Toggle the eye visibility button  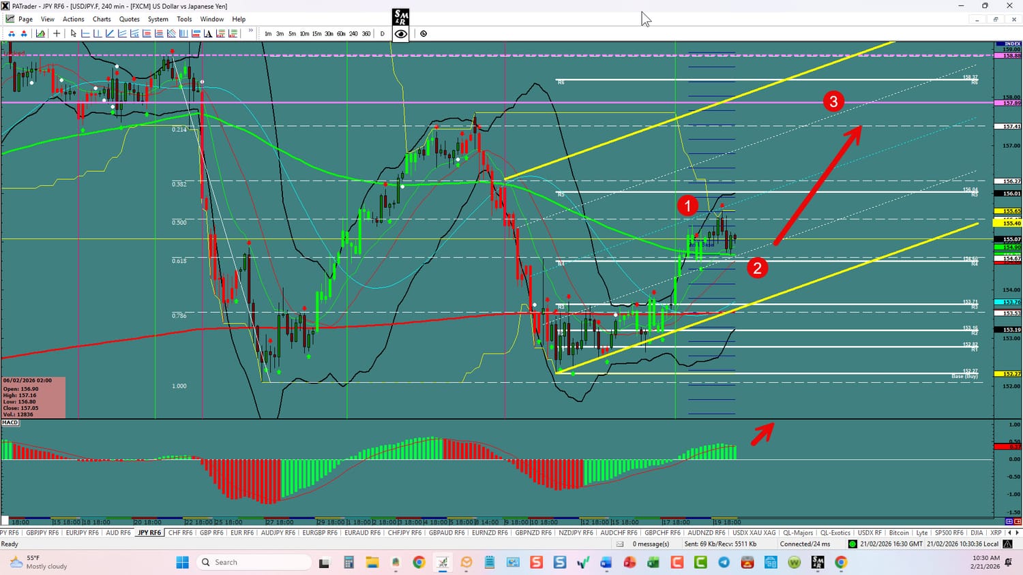401,33
